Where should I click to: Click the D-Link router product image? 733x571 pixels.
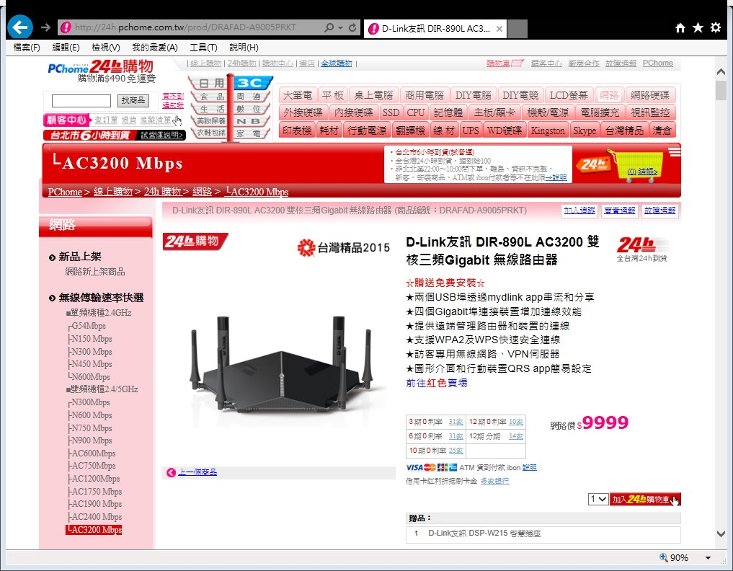pyautogui.click(x=280, y=365)
